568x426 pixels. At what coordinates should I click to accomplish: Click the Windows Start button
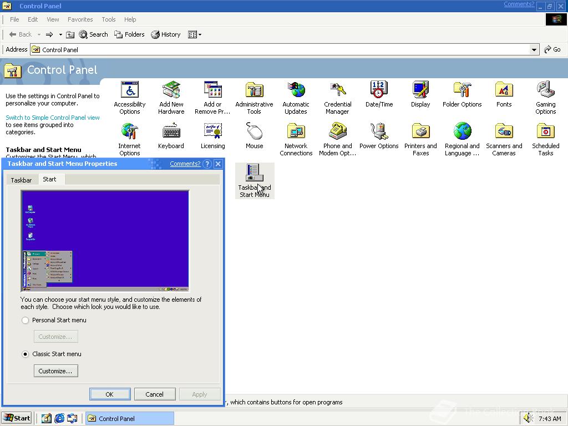17,418
